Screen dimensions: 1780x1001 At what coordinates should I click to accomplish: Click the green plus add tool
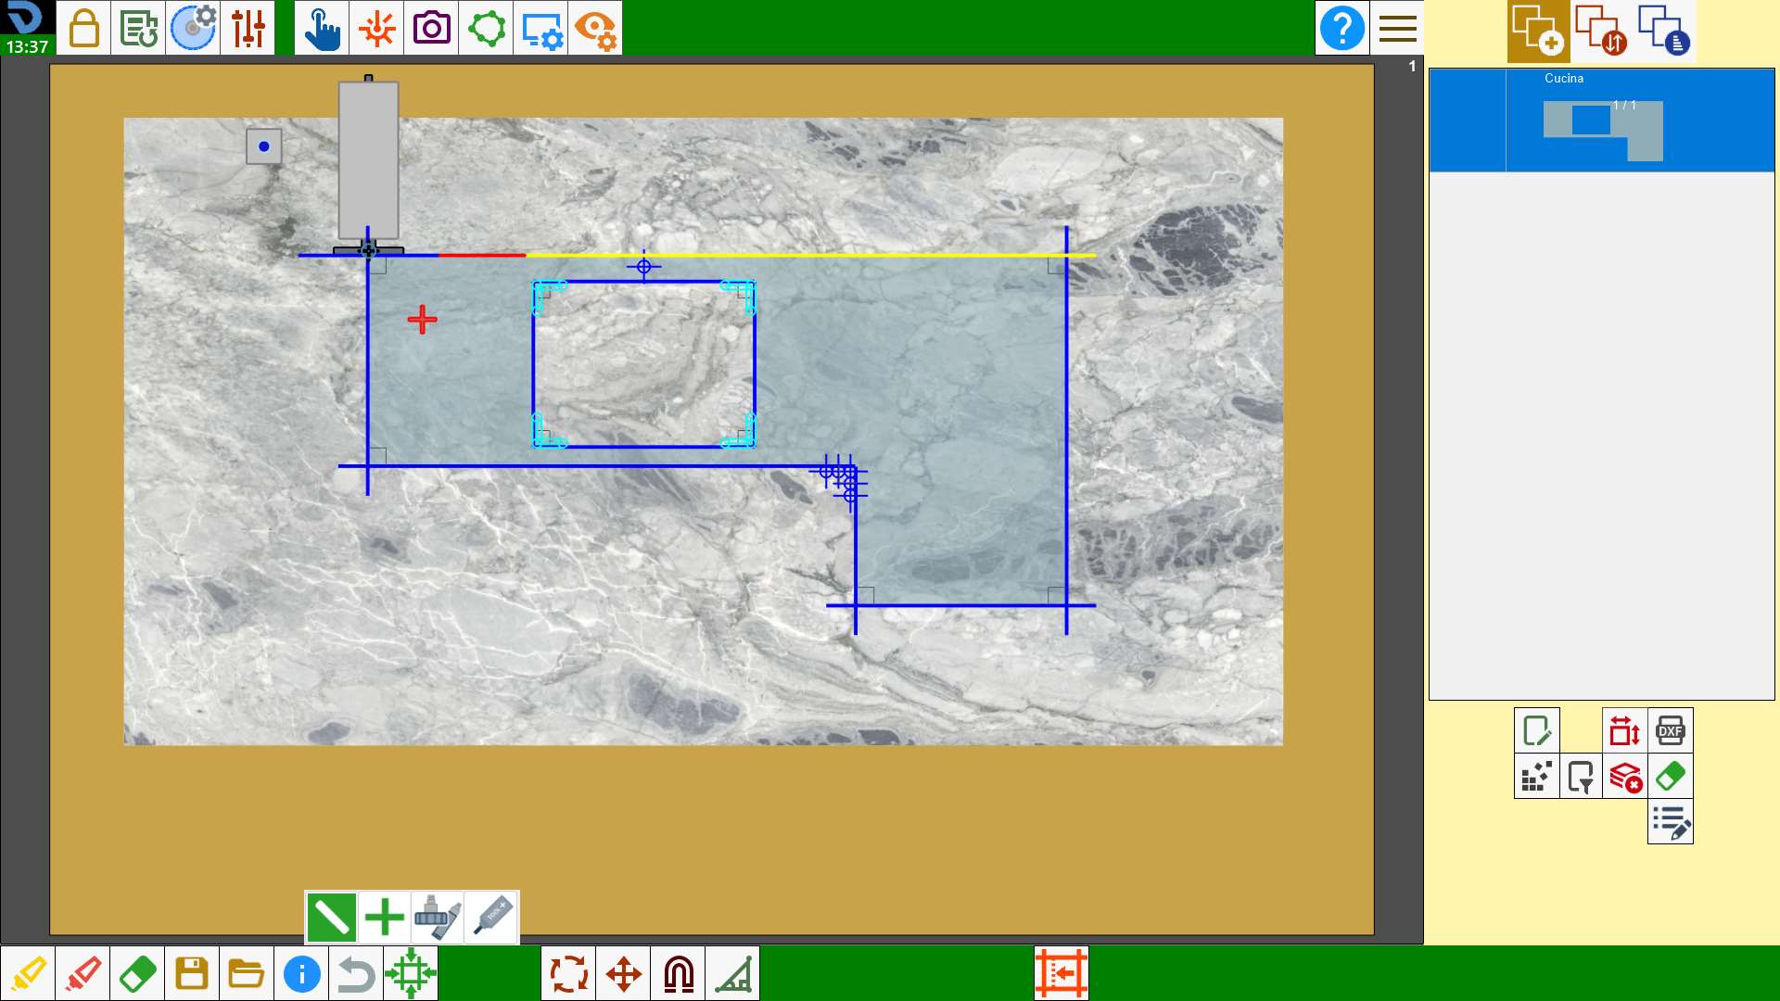pos(384,918)
